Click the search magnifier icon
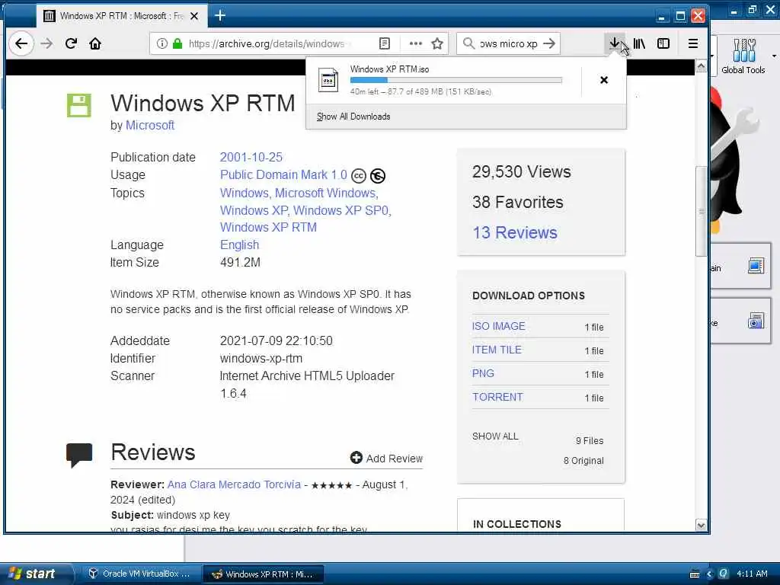This screenshot has width=780, height=585. (x=468, y=43)
